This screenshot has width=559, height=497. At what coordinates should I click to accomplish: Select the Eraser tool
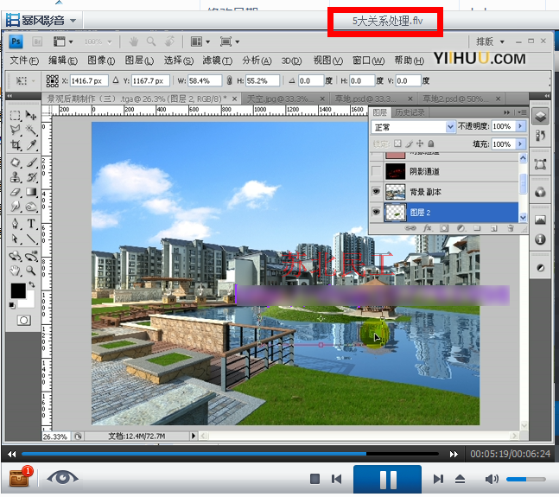pos(15,192)
